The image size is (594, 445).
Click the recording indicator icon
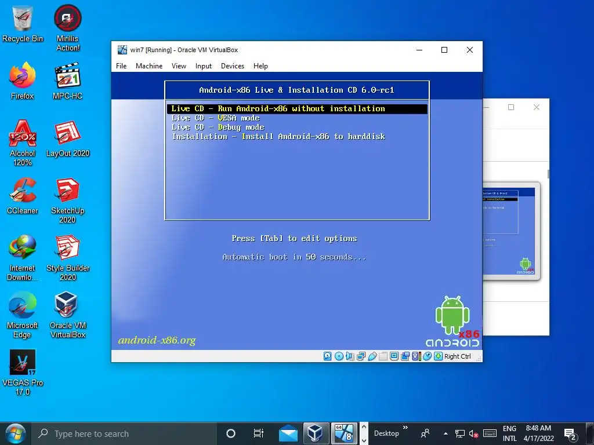point(405,356)
